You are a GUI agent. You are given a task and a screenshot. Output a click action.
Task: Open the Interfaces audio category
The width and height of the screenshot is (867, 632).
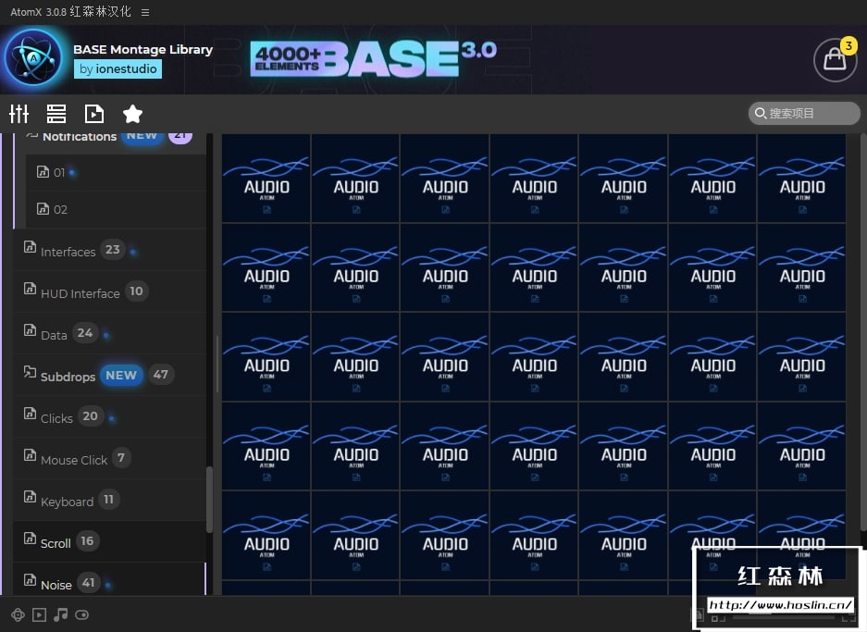coord(109,250)
